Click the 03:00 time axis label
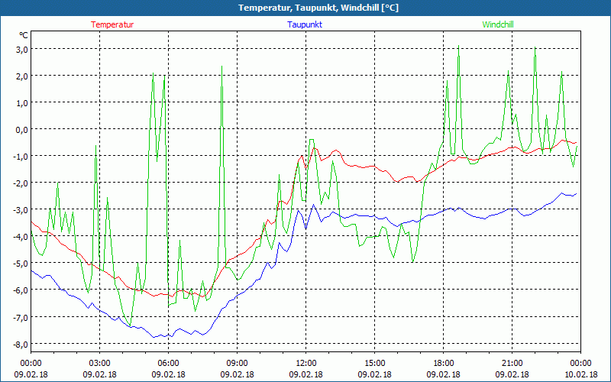The height and width of the screenshot is (382, 611). (100, 364)
